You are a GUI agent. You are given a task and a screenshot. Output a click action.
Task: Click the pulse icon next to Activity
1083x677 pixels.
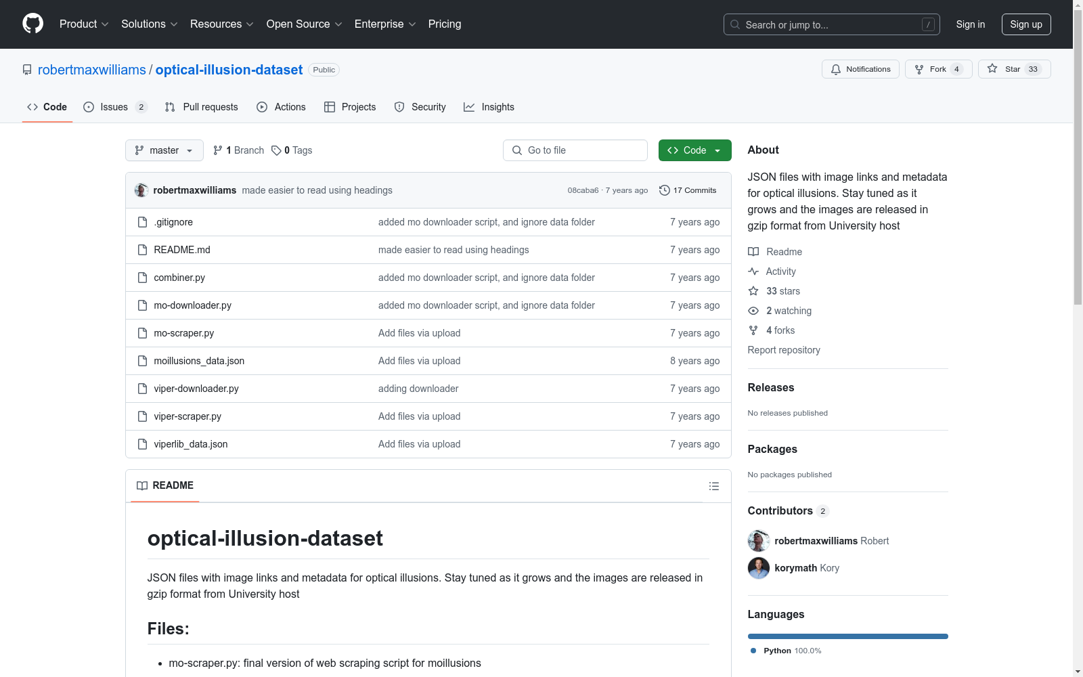coord(753,271)
